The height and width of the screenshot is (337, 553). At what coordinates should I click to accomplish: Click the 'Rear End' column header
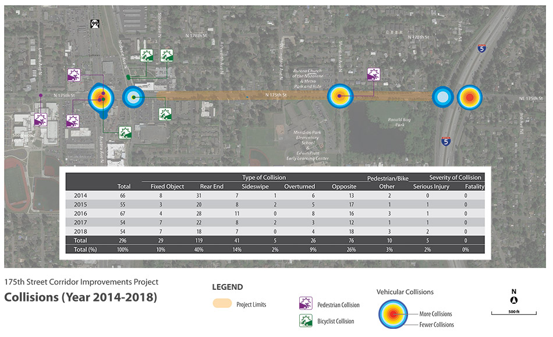212,186
